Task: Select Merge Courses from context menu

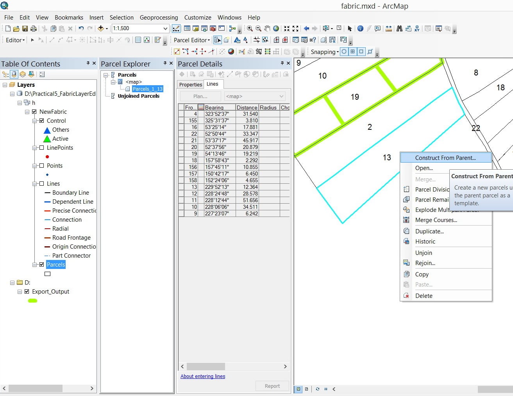Action: pyautogui.click(x=446, y=220)
